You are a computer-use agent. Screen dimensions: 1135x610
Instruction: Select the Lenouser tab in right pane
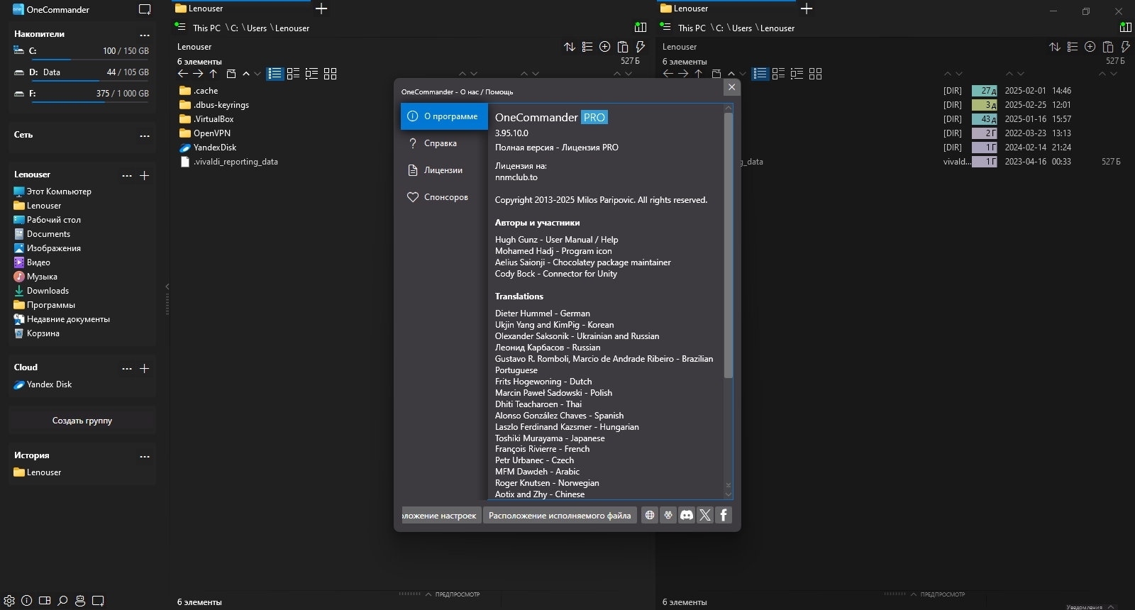coord(726,9)
